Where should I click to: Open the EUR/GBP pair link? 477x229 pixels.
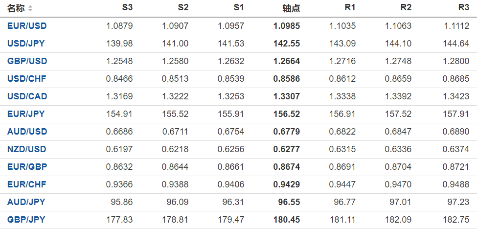pyautogui.click(x=27, y=167)
